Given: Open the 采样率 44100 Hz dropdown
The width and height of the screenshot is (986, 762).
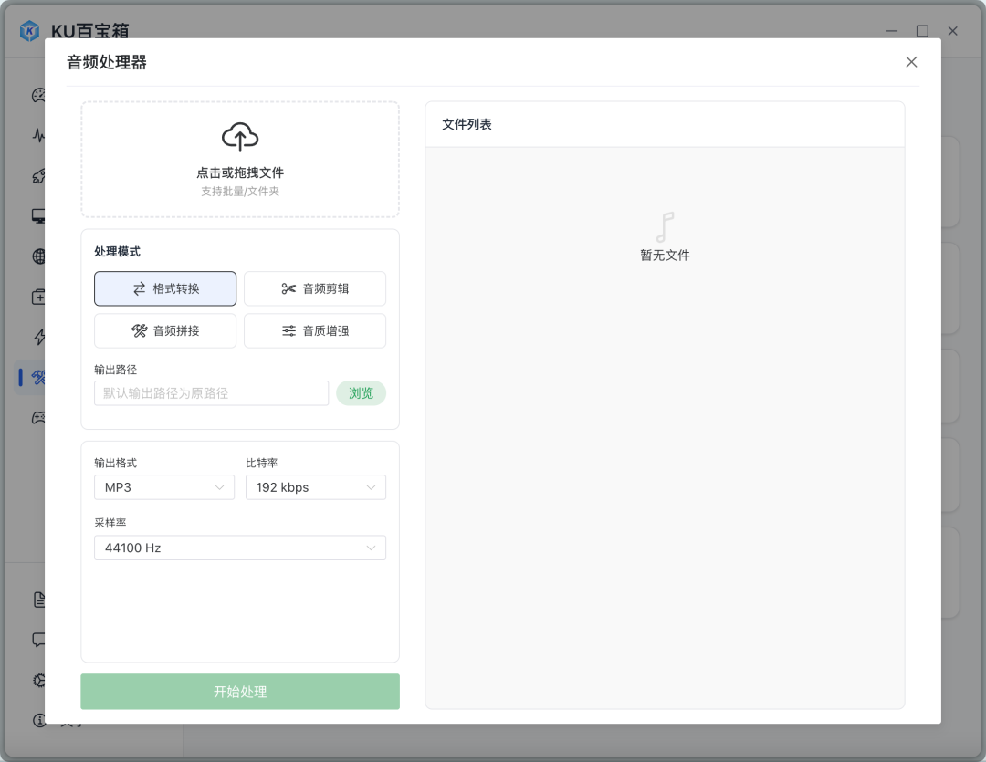Looking at the screenshot, I should click(240, 548).
